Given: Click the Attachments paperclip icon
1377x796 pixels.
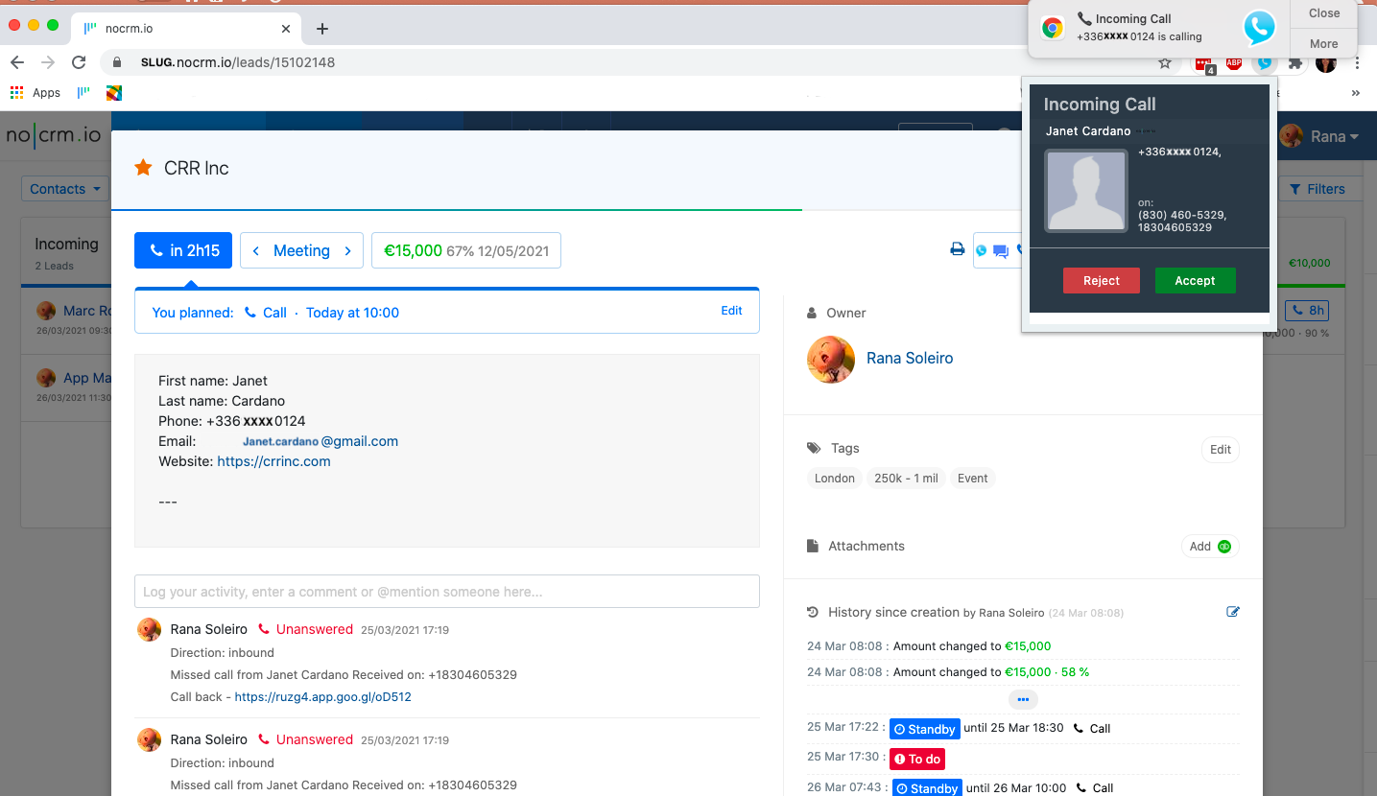Looking at the screenshot, I should (x=811, y=545).
